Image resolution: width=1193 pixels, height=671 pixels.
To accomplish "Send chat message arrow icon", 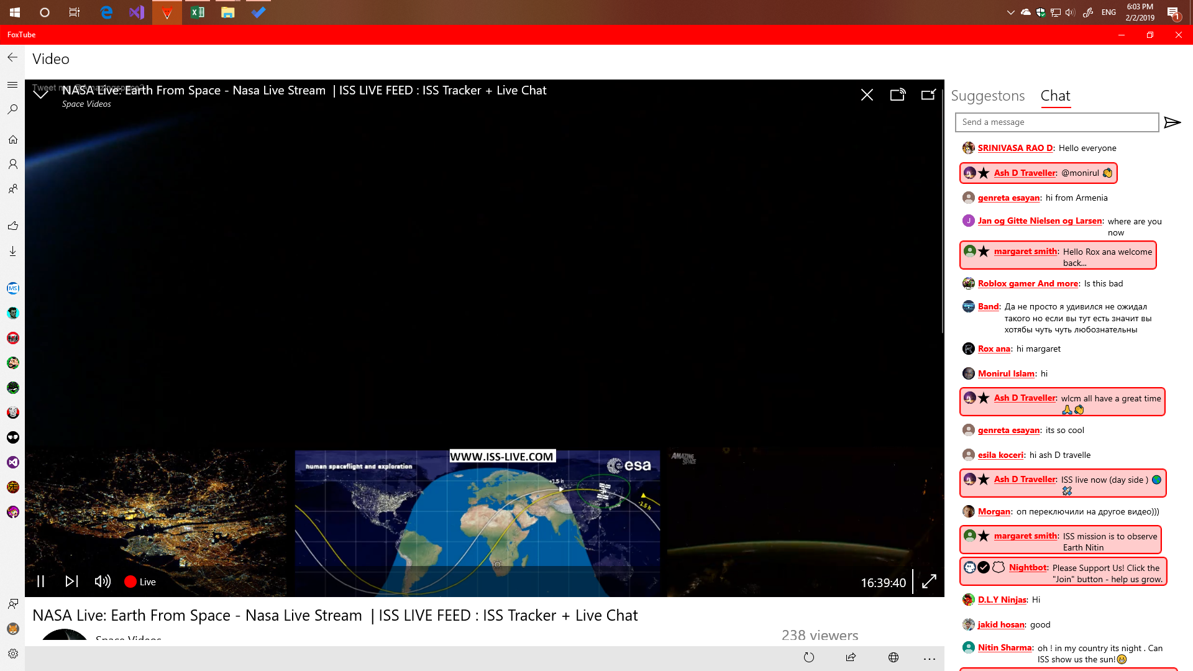I will tap(1172, 122).
